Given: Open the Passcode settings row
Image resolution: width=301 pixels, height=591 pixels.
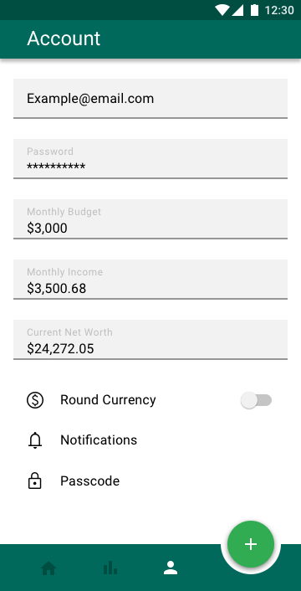Looking at the screenshot, I should [x=150, y=481].
